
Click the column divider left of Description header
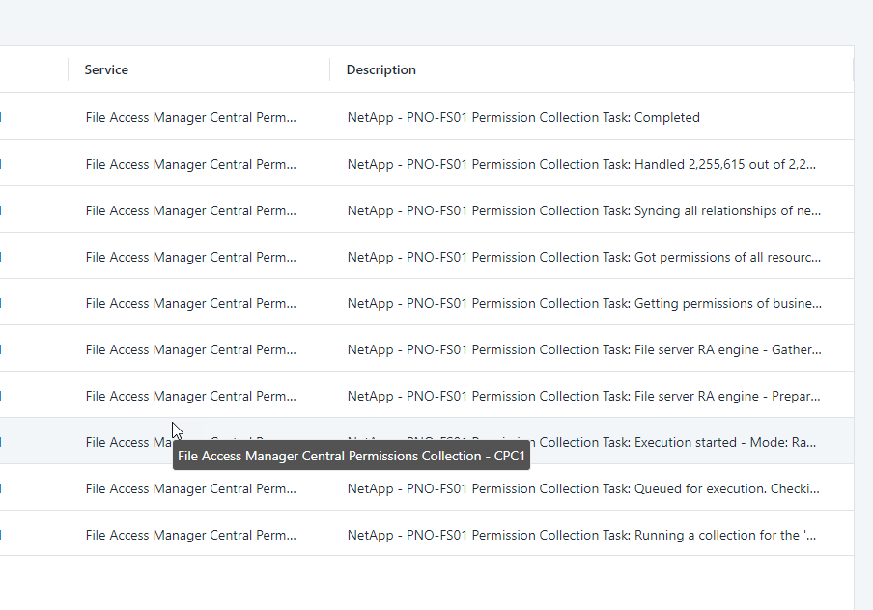point(330,69)
